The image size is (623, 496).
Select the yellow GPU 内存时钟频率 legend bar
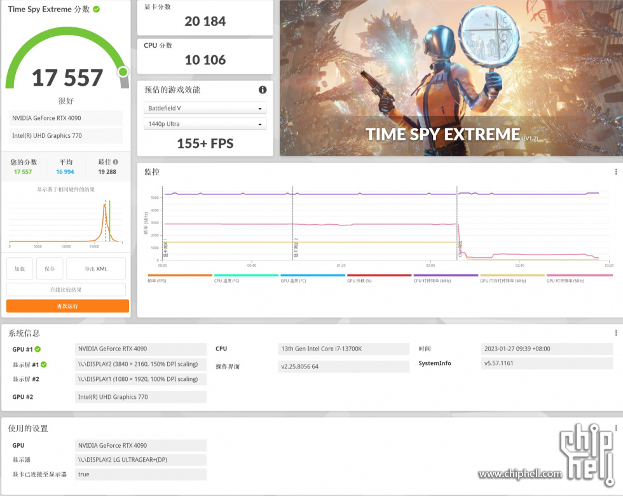pyautogui.click(x=512, y=275)
